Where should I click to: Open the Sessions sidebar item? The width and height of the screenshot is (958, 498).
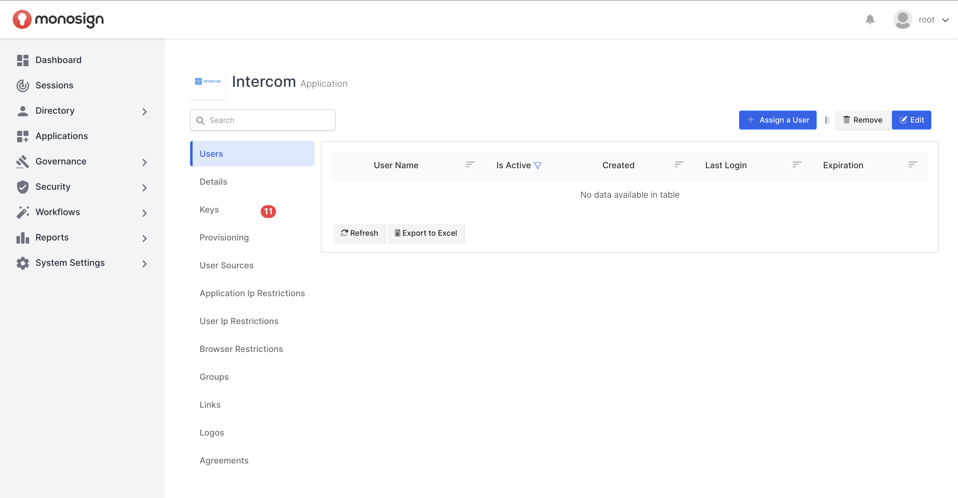coord(54,85)
